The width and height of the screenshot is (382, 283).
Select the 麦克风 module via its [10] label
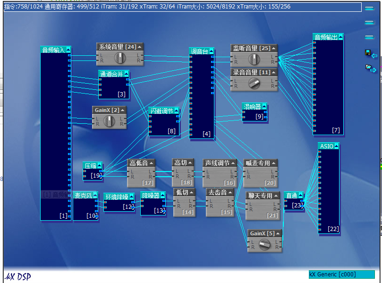[92, 216]
